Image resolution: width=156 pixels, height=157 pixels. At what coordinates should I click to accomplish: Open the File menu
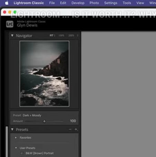coord(52,3)
